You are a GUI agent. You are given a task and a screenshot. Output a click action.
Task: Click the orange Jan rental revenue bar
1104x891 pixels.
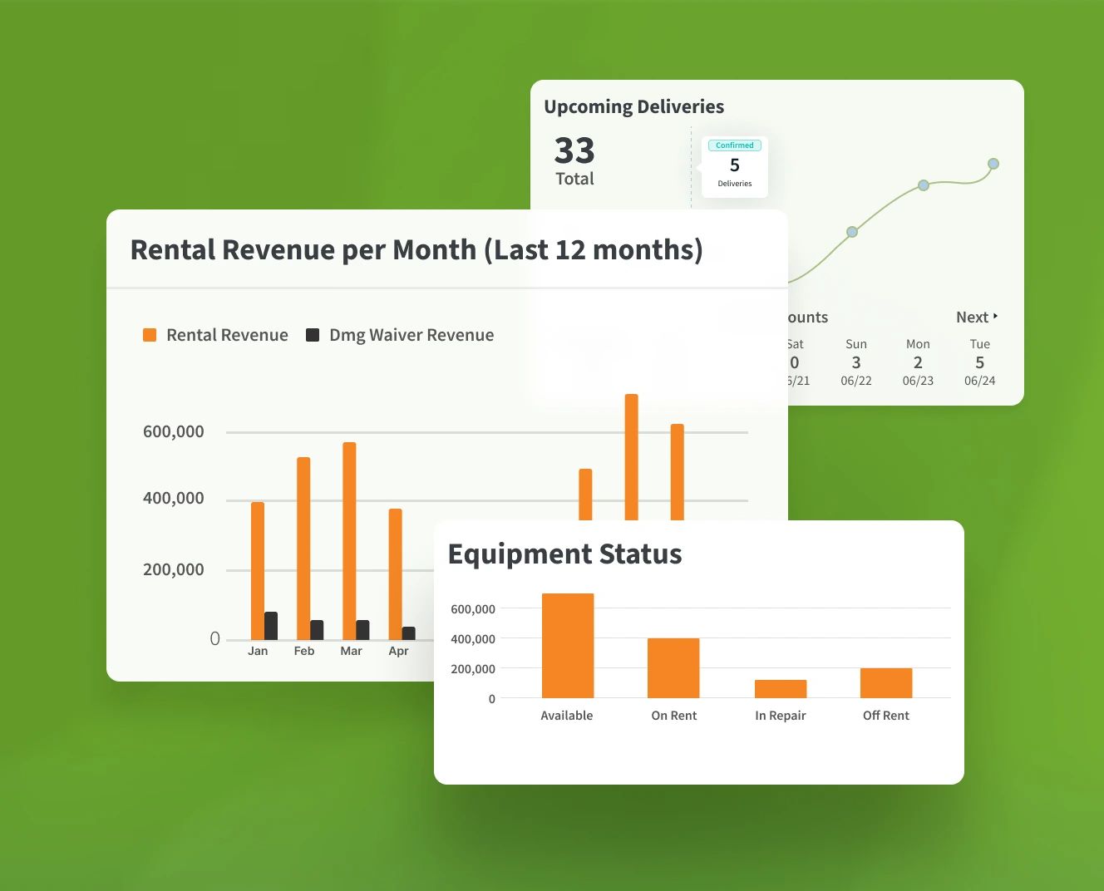(x=258, y=570)
